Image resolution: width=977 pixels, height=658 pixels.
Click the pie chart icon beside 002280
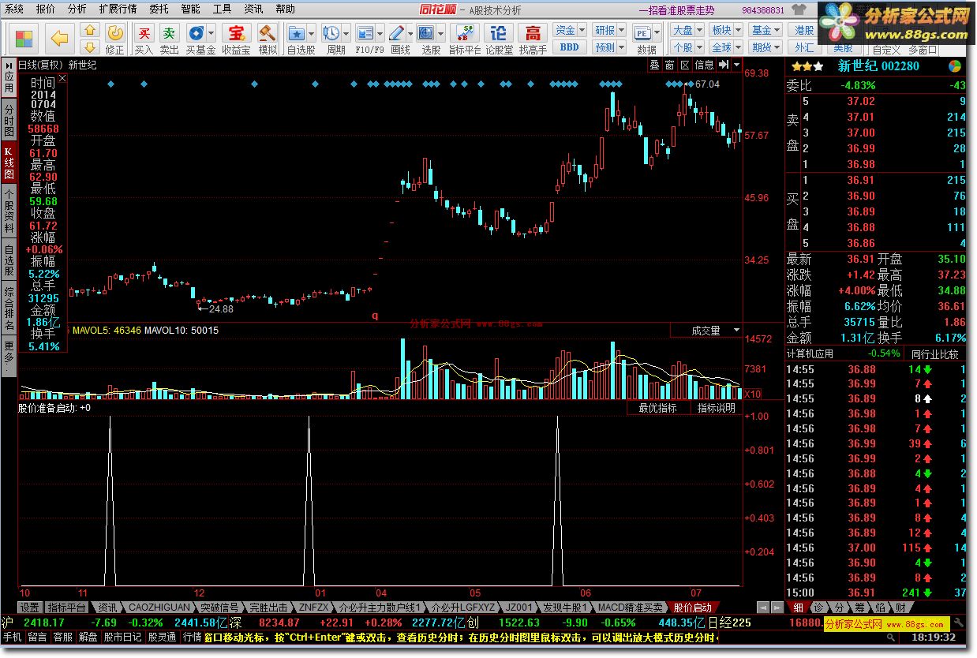(954, 66)
